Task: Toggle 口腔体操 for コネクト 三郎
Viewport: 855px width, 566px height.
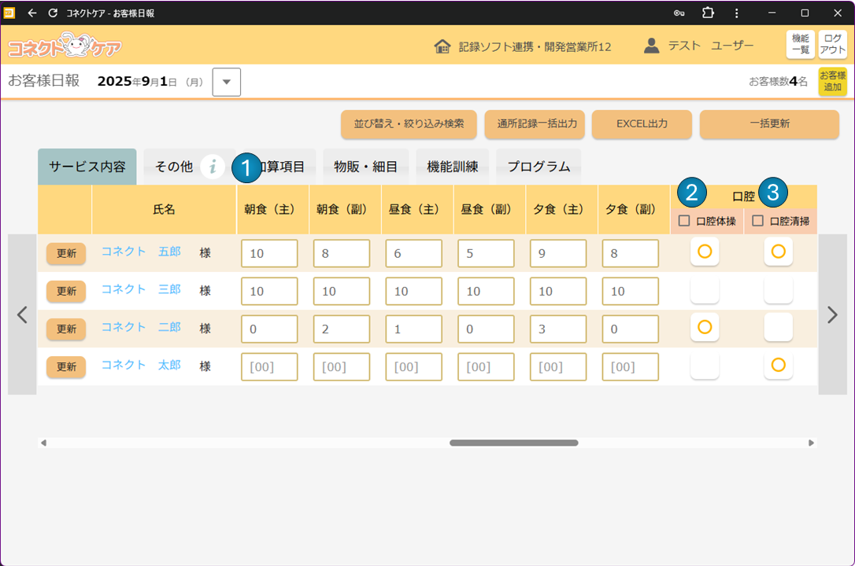Action: pyautogui.click(x=705, y=291)
